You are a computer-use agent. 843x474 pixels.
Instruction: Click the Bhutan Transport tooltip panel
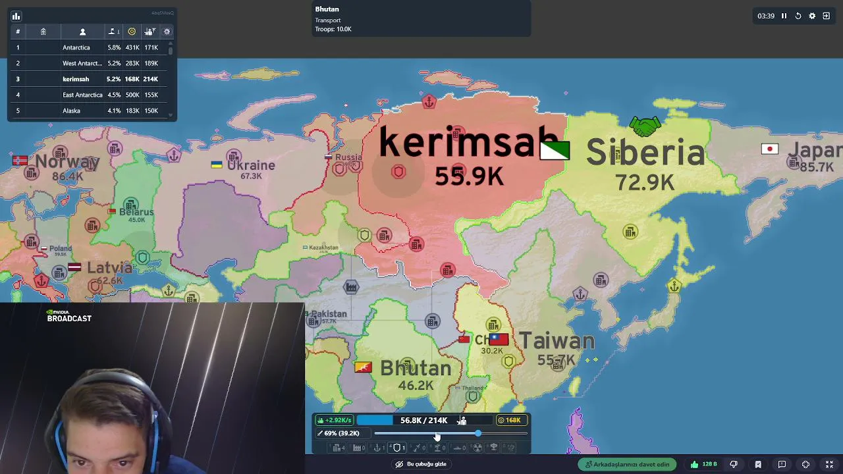point(421,19)
